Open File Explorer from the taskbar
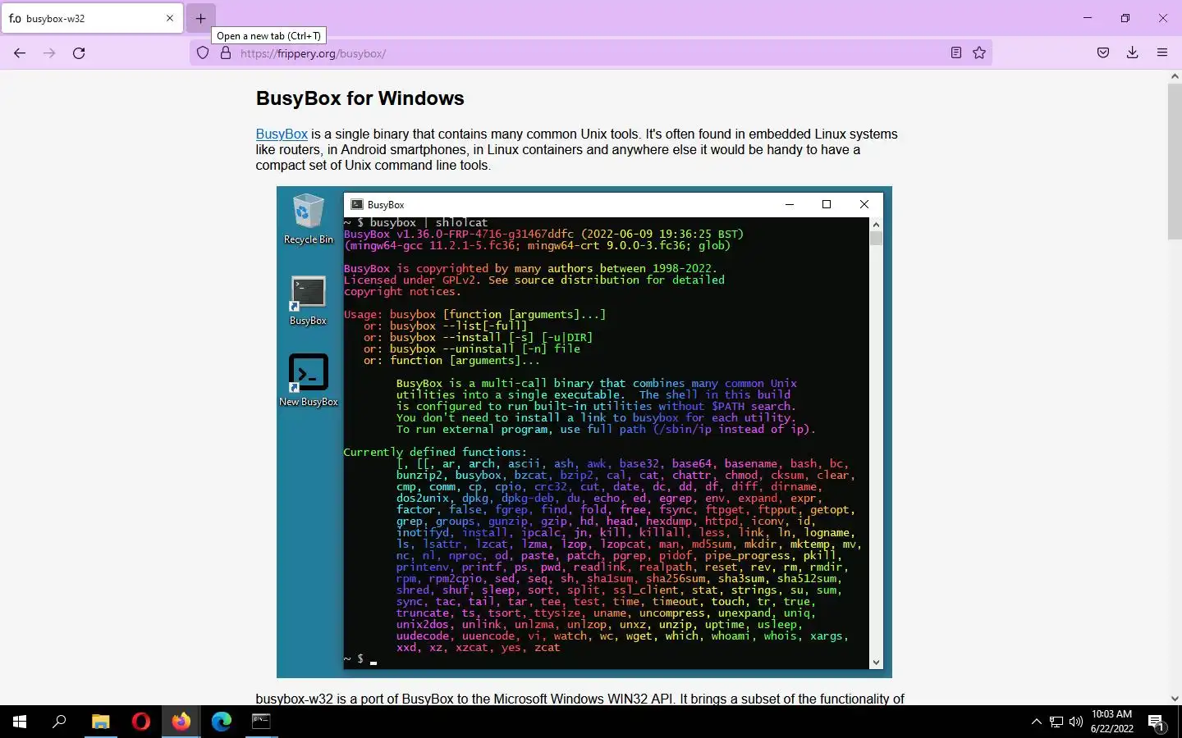Screen dimensions: 1182x738 [x=100, y=722]
